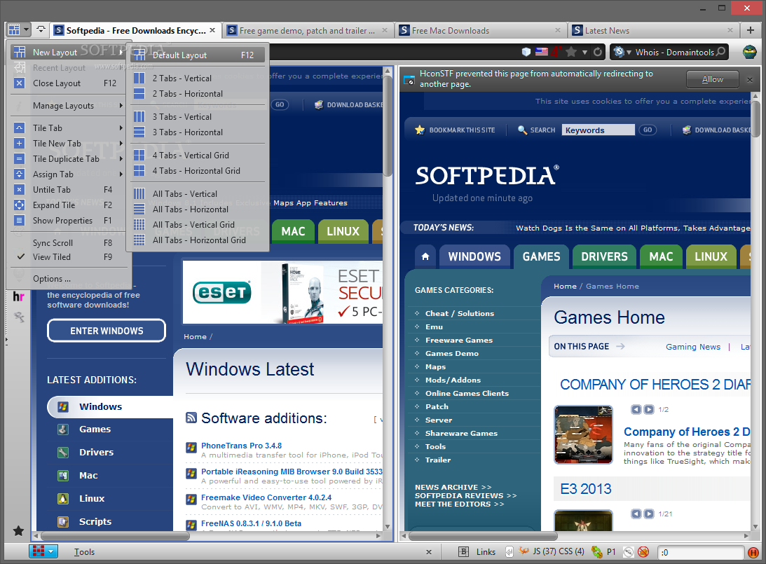The height and width of the screenshot is (564, 766).
Task: Open bookmarks star in left sidebar
Action: [18, 531]
